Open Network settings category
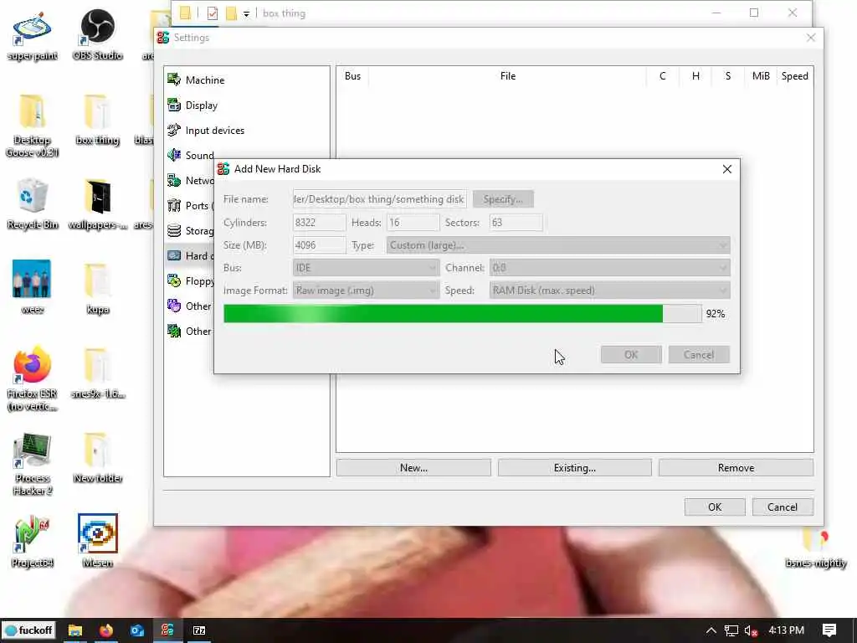The width and height of the screenshot is (857, 643). 190,181
